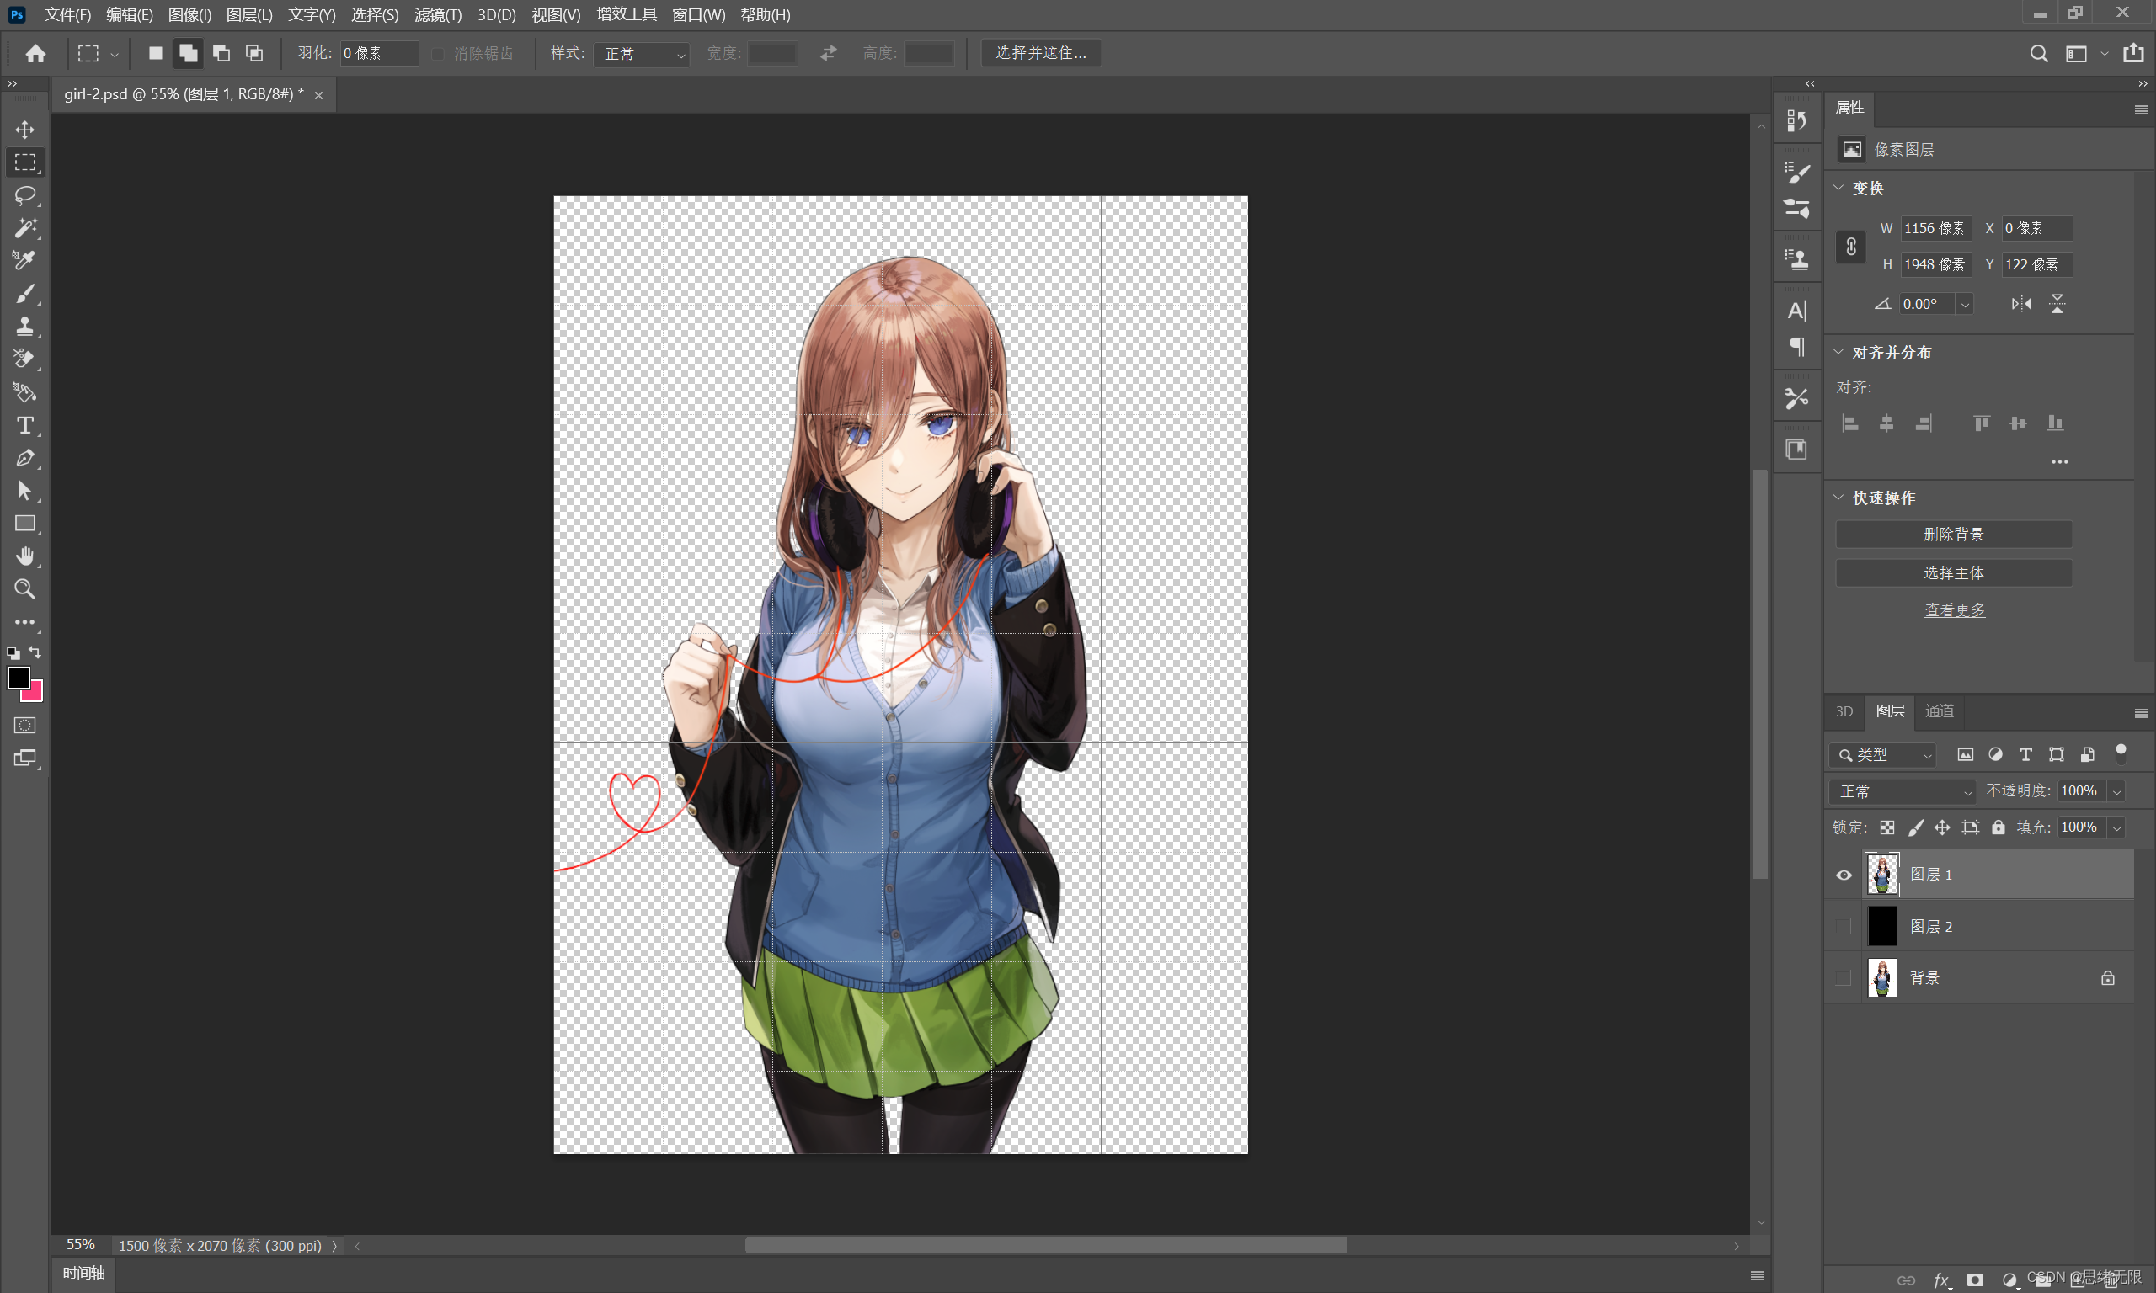
Task: Select the Move tool
Action: [x=24, y=130]
